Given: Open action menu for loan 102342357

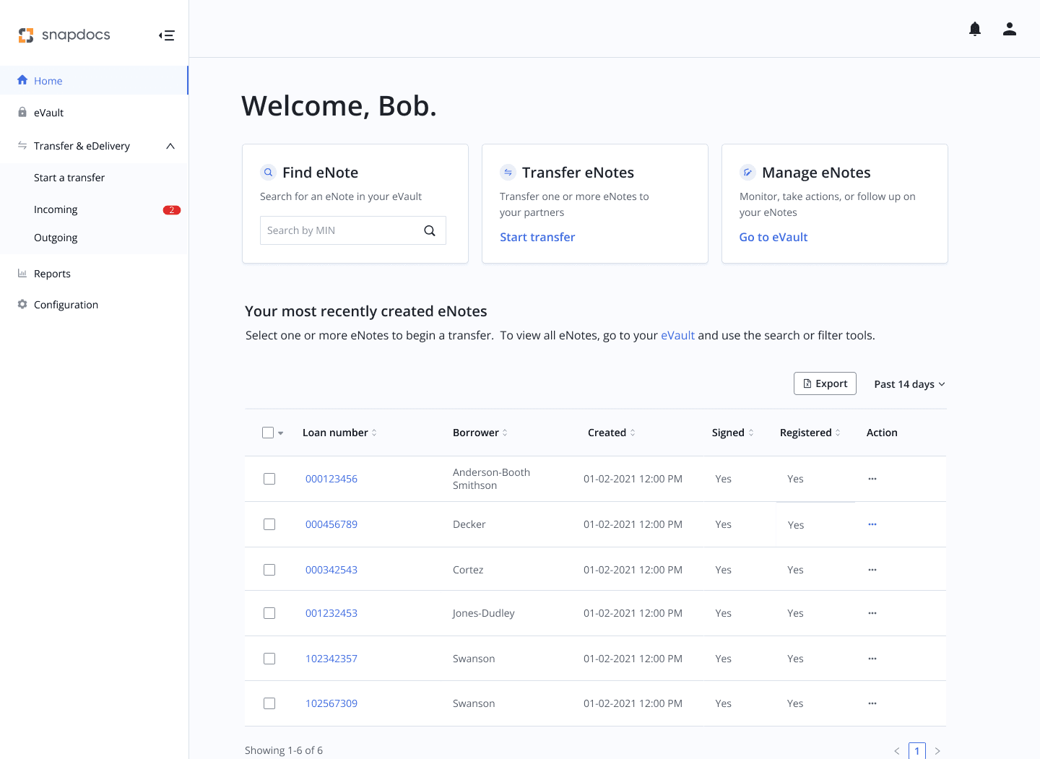Looking at the screenshot, I should point(872,659).
